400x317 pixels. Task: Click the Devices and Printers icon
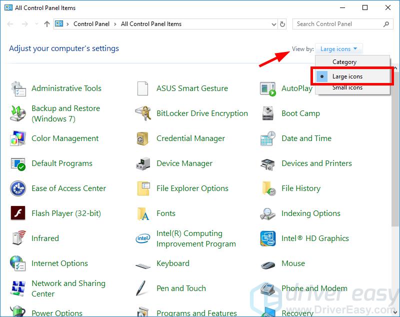268,163
